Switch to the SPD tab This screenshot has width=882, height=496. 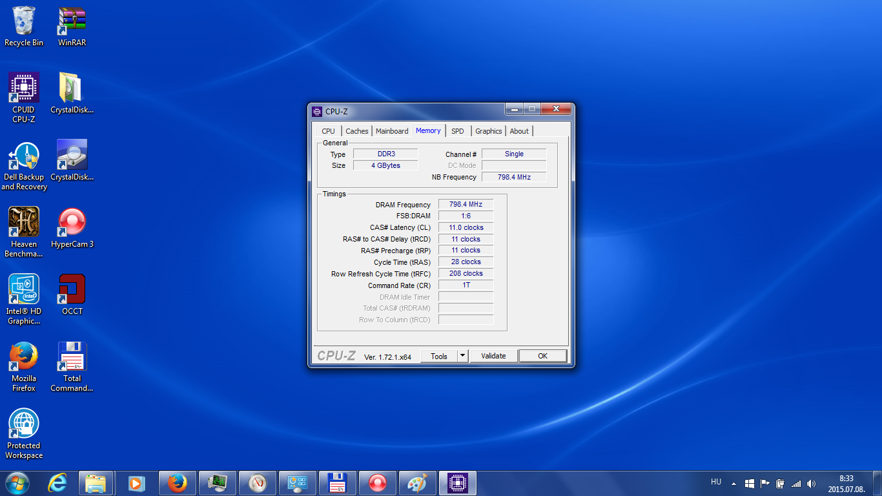pos(457,131)
